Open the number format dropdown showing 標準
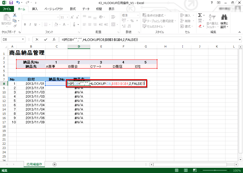243x173 pixels. point(138,15)
